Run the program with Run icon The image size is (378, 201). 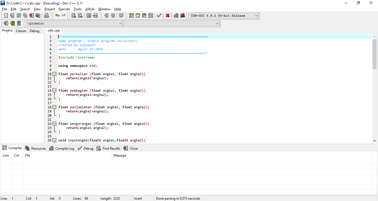[138, 15]
